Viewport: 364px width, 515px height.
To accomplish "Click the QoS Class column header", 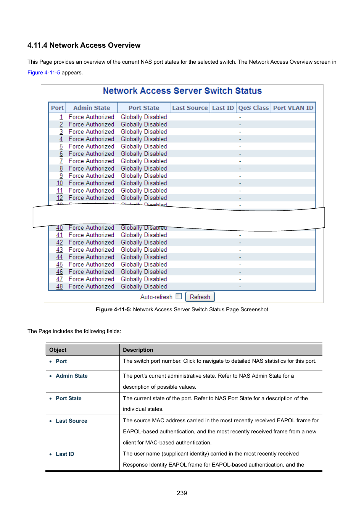I will pyautogui.click(x=254, y=108).
